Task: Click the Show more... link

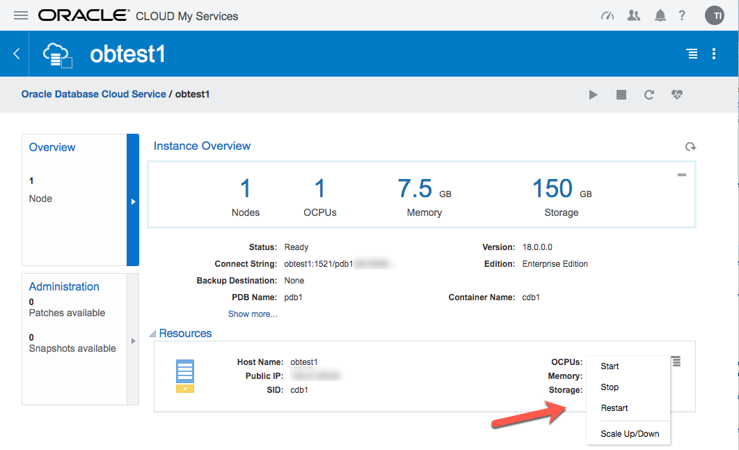Action: coord(252,314)
